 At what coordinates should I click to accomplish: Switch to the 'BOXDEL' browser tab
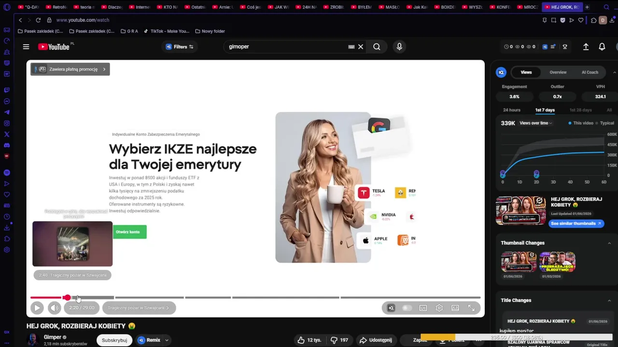[x=445, y=7]
